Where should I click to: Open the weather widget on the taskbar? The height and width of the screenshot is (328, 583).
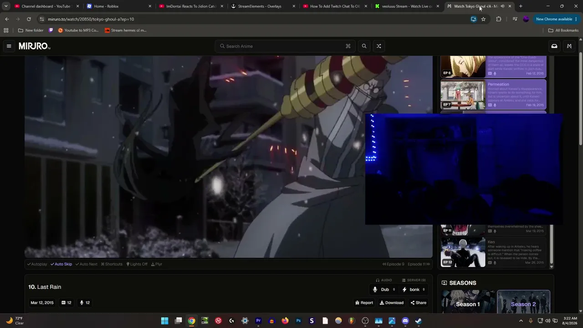click(15, 321)
